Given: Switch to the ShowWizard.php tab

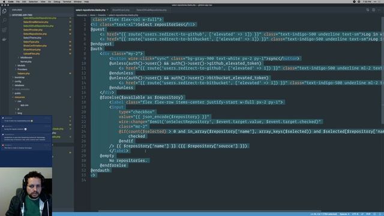Looking at the screenshot, I should 121,10.
